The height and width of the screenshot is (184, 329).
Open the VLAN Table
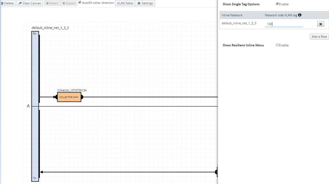coord(125,3)
